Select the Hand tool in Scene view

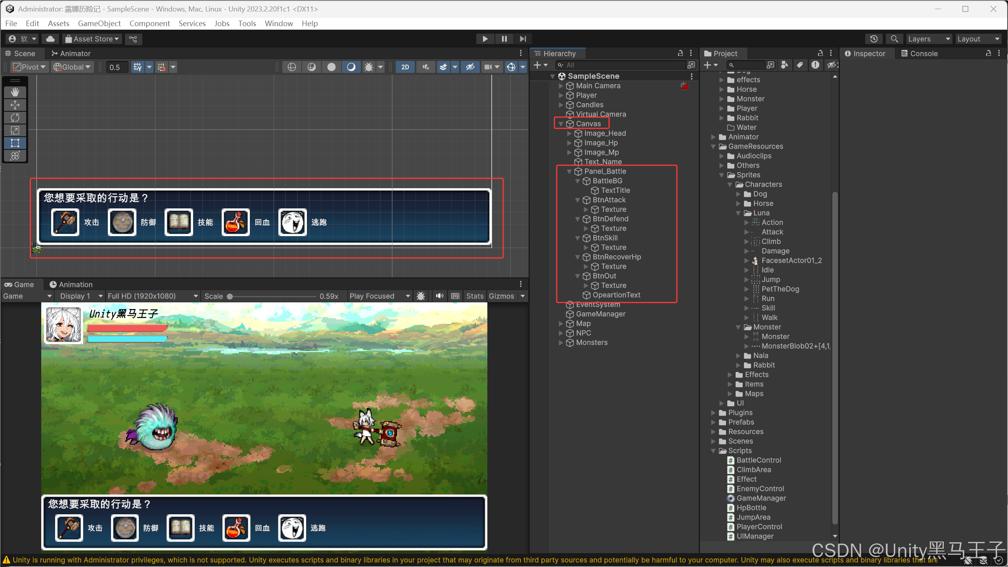(x=15, y=92)
